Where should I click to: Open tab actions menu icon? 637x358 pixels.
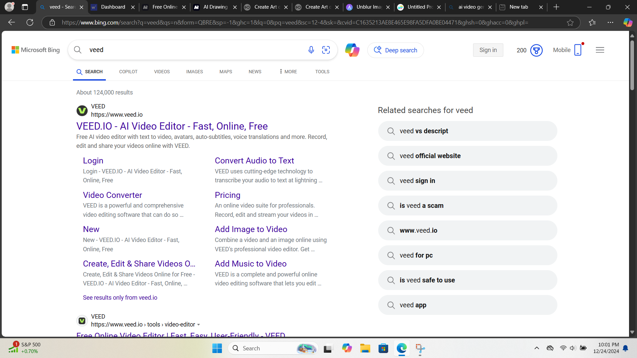[25, 7]
